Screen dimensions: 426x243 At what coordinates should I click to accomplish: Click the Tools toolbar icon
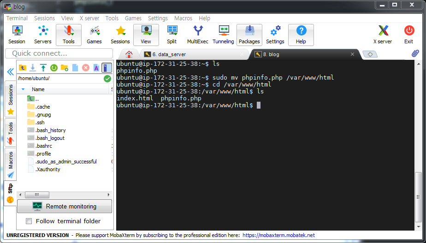tap(68, 35)
